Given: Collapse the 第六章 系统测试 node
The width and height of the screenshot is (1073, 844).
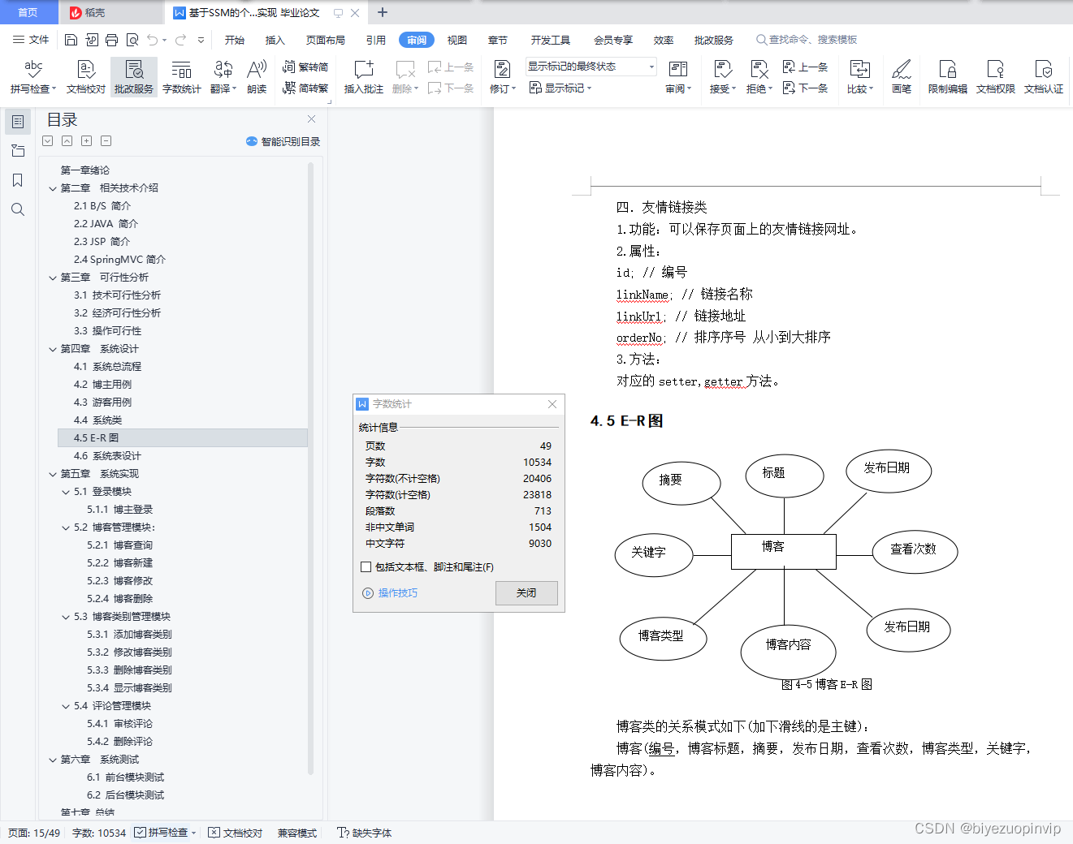Looking at the screenshot, I should [x=53, y=760].
